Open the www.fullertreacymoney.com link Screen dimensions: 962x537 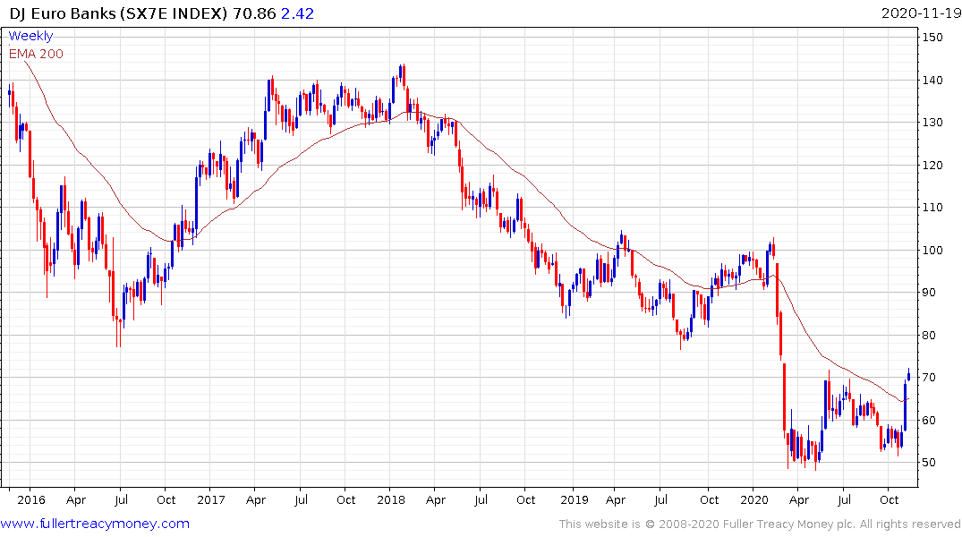tap(95, 524)
